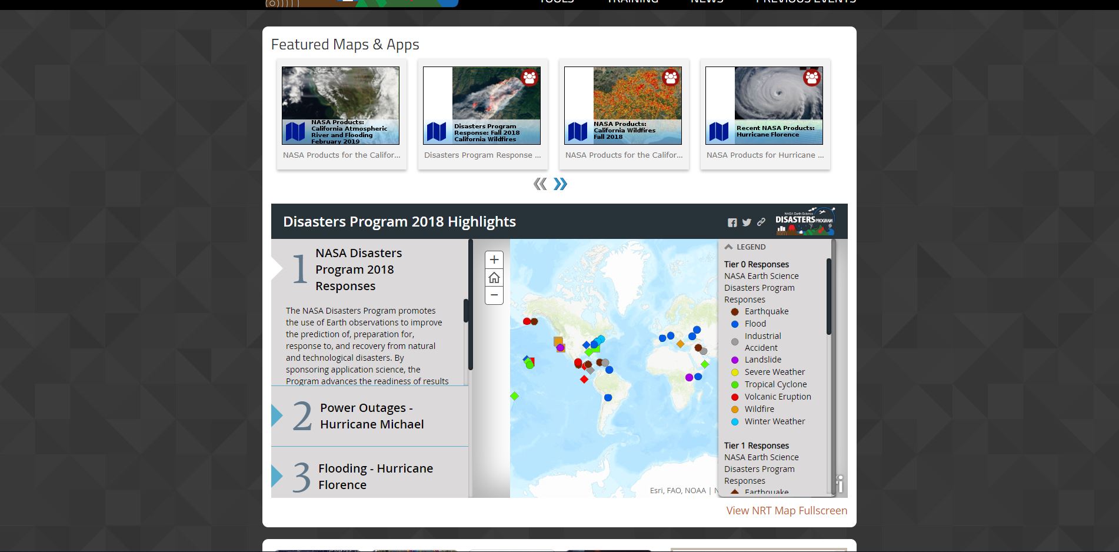Expand section 3 arrow for Flooding Florence
The width and height of the screenshot is (1119, 552).
[277, 476]
